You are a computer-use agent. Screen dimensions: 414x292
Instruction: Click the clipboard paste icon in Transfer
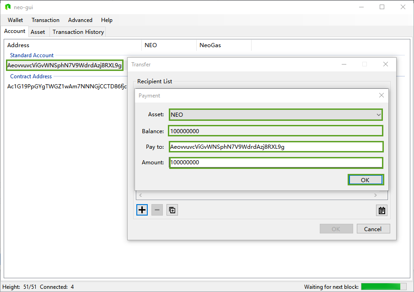[x=382, y=211]
